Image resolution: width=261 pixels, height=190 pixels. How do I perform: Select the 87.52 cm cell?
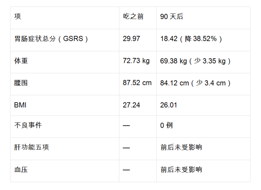pyautogui.click(x=138, y=84)
